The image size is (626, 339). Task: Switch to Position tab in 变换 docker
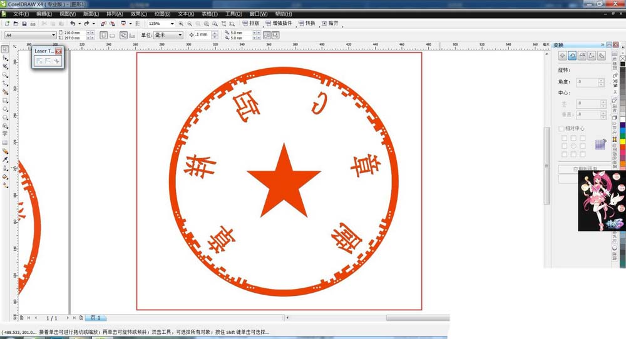point(562,56)
